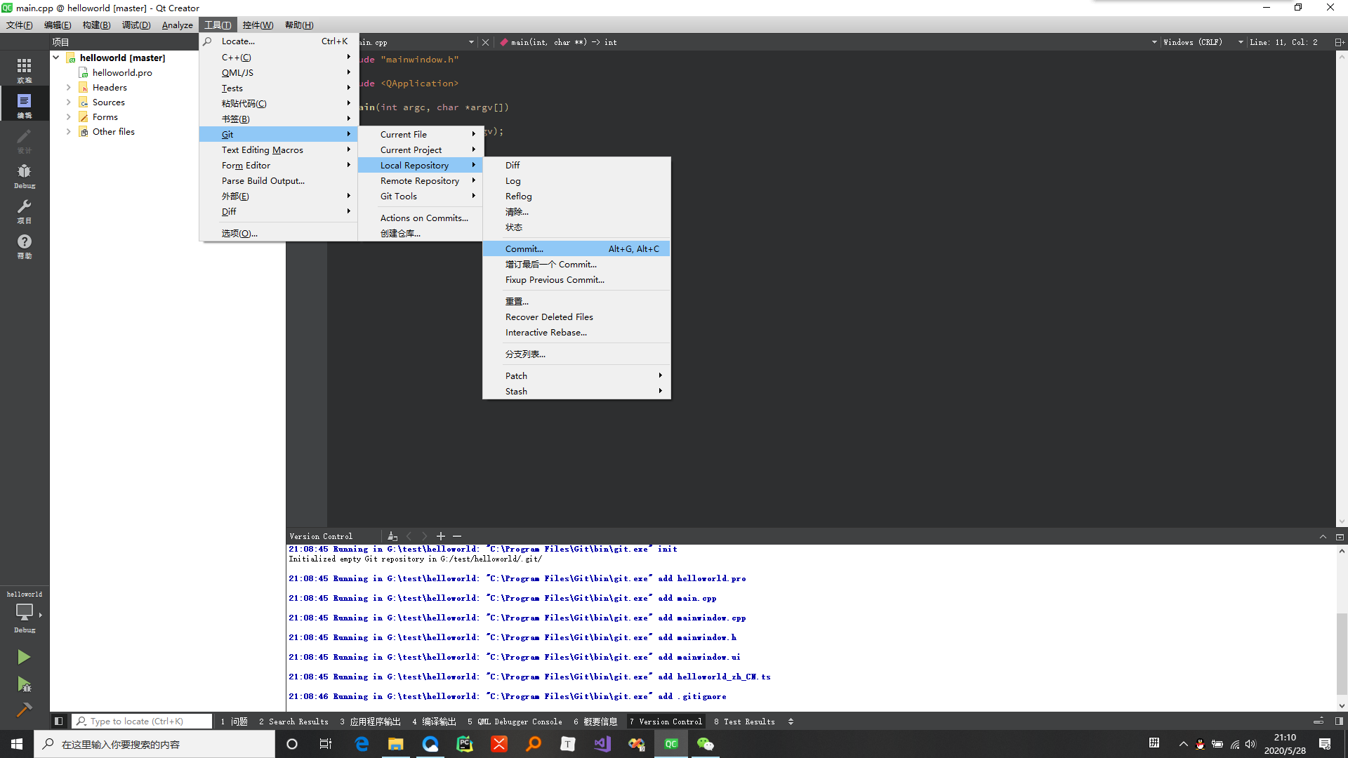Toggle progress details bar icon
Image resolution: width=1348 pixels, height=758 pixels.
(x=1319, y=721)
